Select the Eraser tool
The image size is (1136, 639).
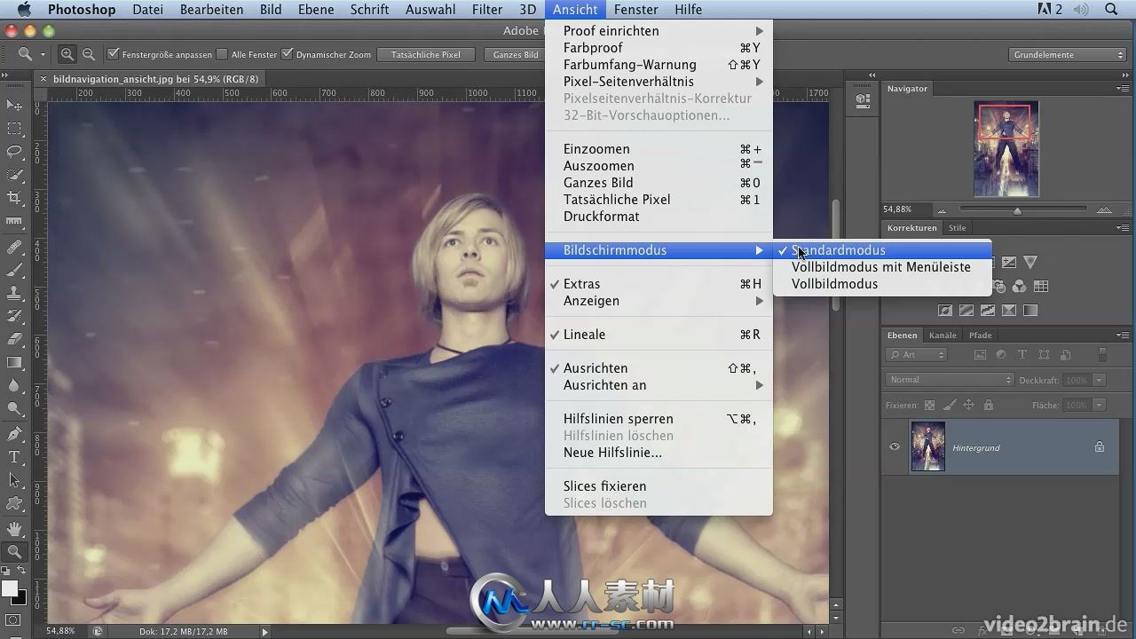click(x=14, y=339)
